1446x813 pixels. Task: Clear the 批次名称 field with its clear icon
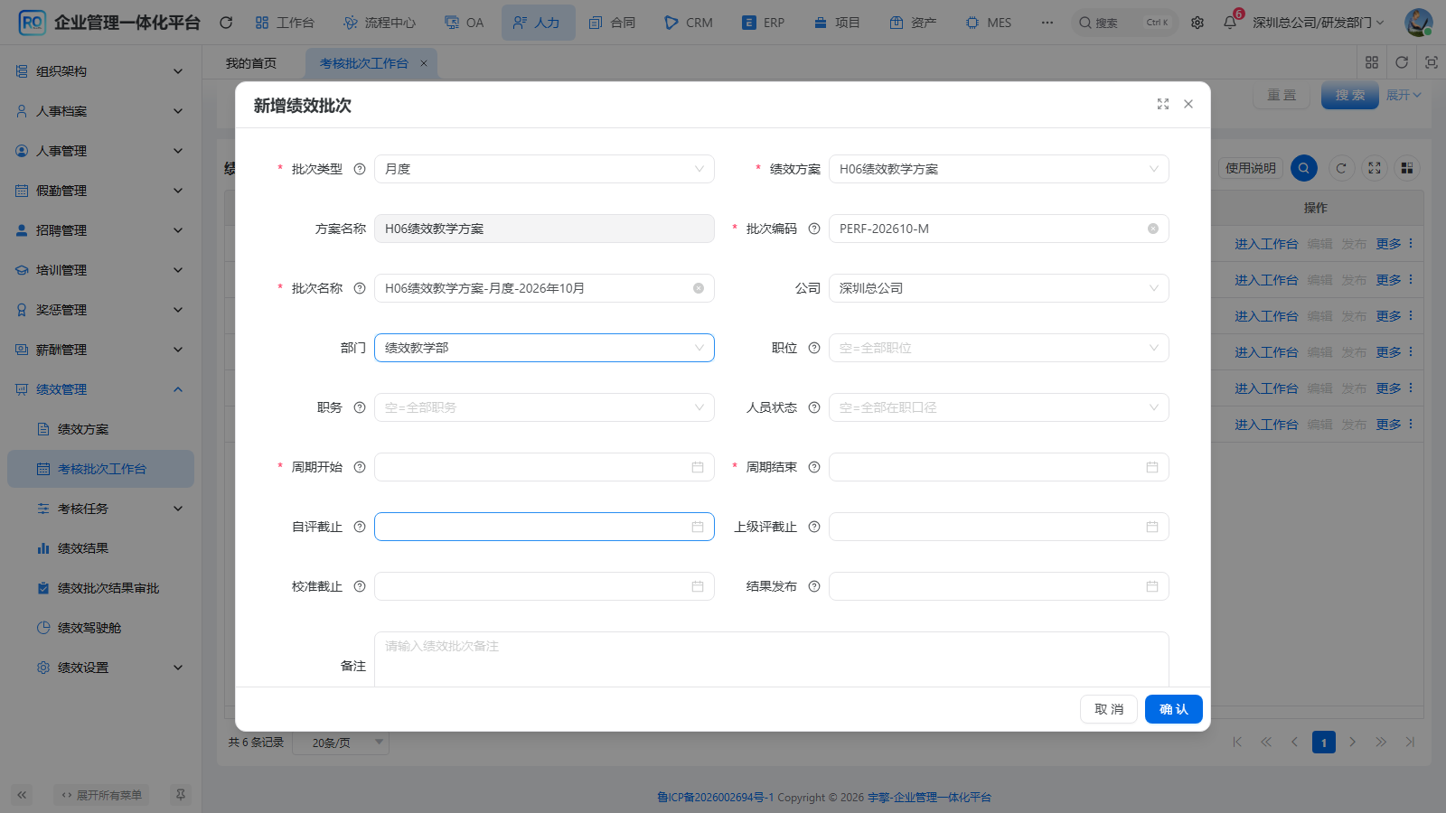pyautogui.click(x=699, y=288)
